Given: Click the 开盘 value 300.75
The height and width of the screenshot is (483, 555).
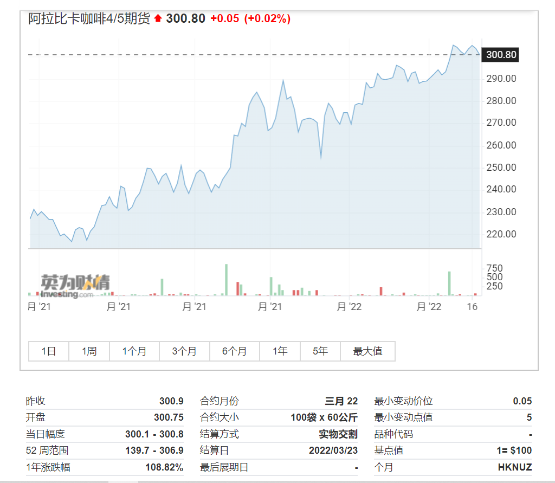Looking at the screenshot, I should coord(169,417).
